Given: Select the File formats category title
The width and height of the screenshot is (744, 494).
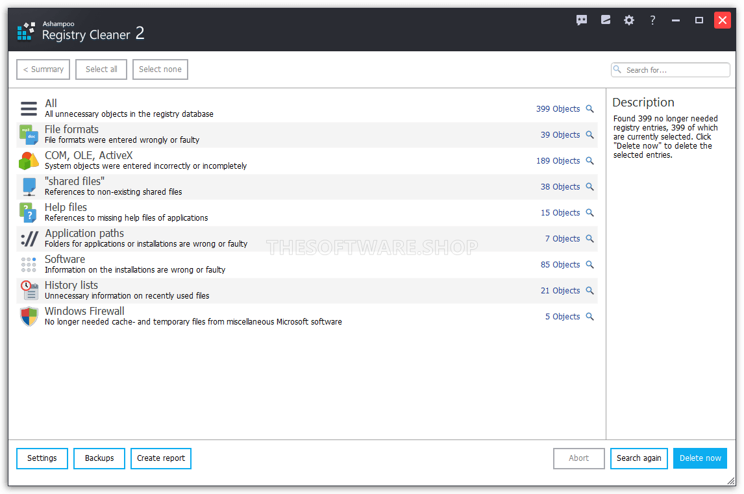Looking at the screenshot, I should pos(71,130).
